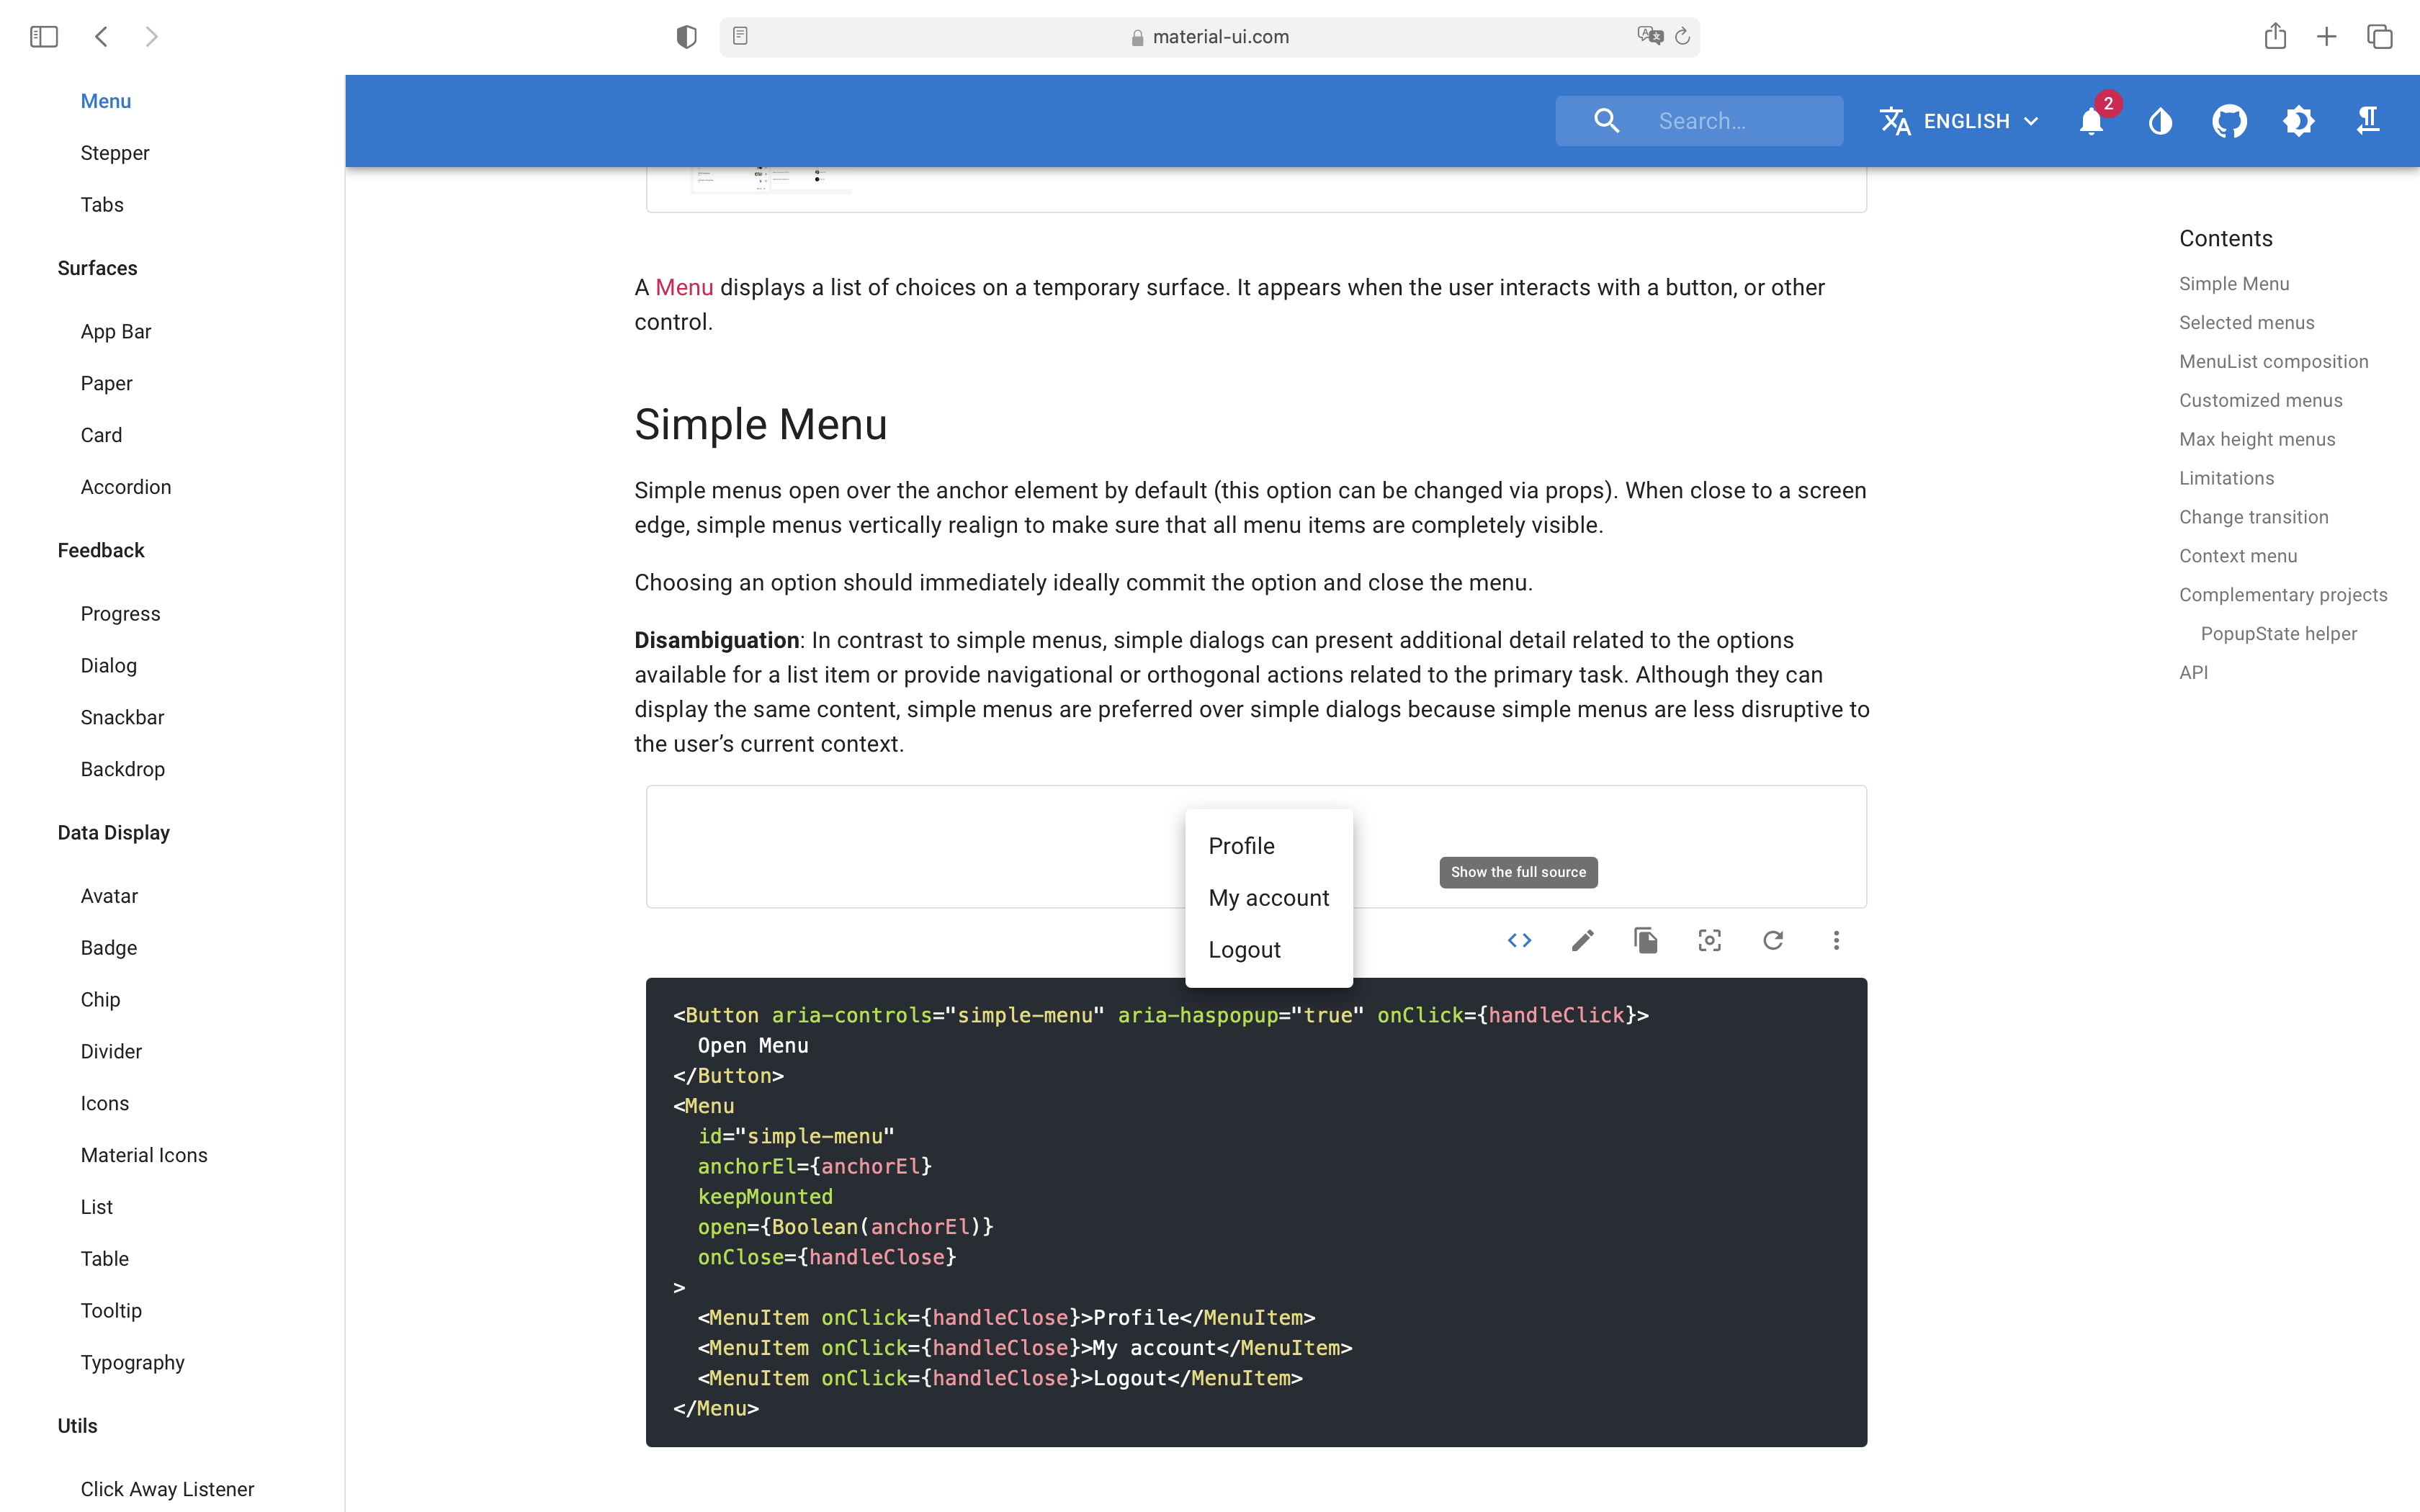Screen dimensions: 2420x1512
Task: Open the color customization droplet icon
Action: click(x=2160, y=121)
